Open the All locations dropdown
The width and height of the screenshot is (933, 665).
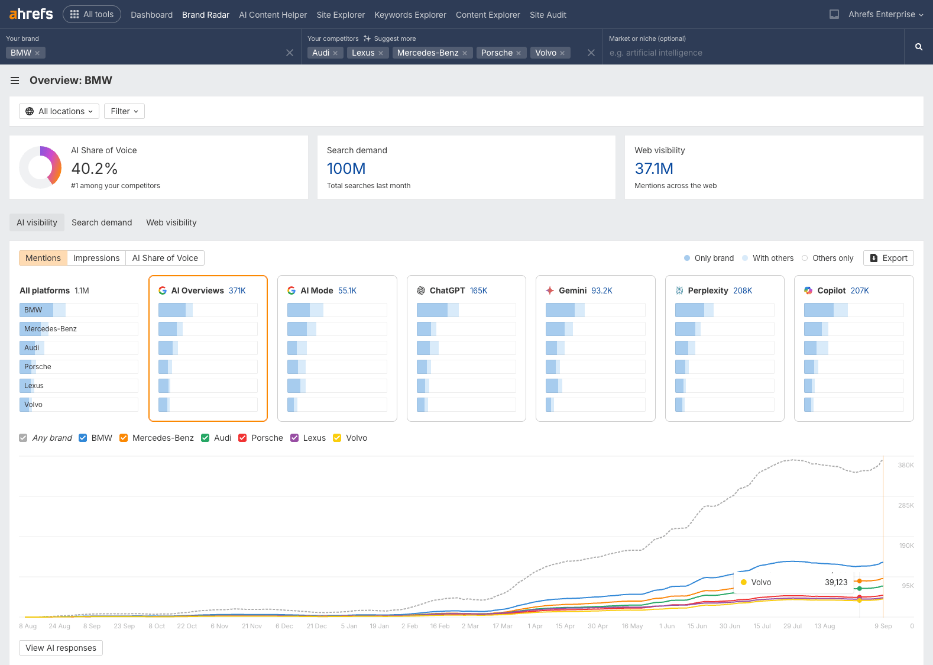(59, 111)
